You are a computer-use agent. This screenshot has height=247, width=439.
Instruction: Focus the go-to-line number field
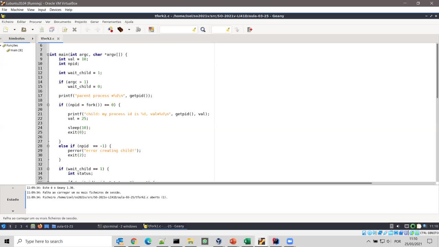pyautogui.click(x=219, y=30)
